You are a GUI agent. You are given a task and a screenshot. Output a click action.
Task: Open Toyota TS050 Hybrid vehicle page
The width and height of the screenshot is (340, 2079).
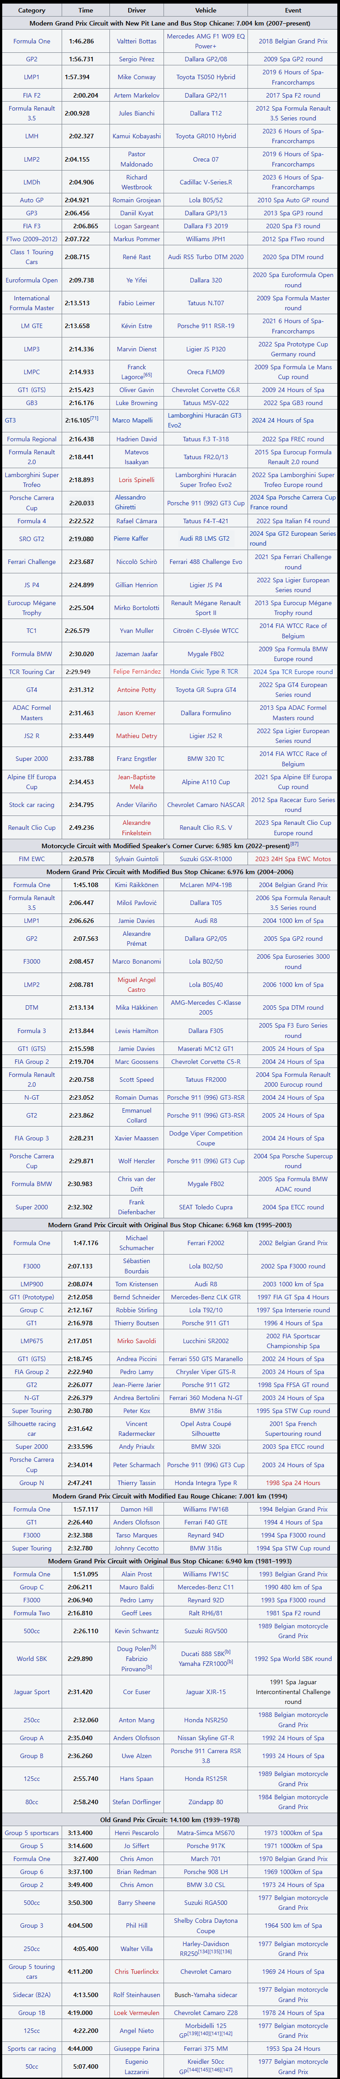[206, 77]
